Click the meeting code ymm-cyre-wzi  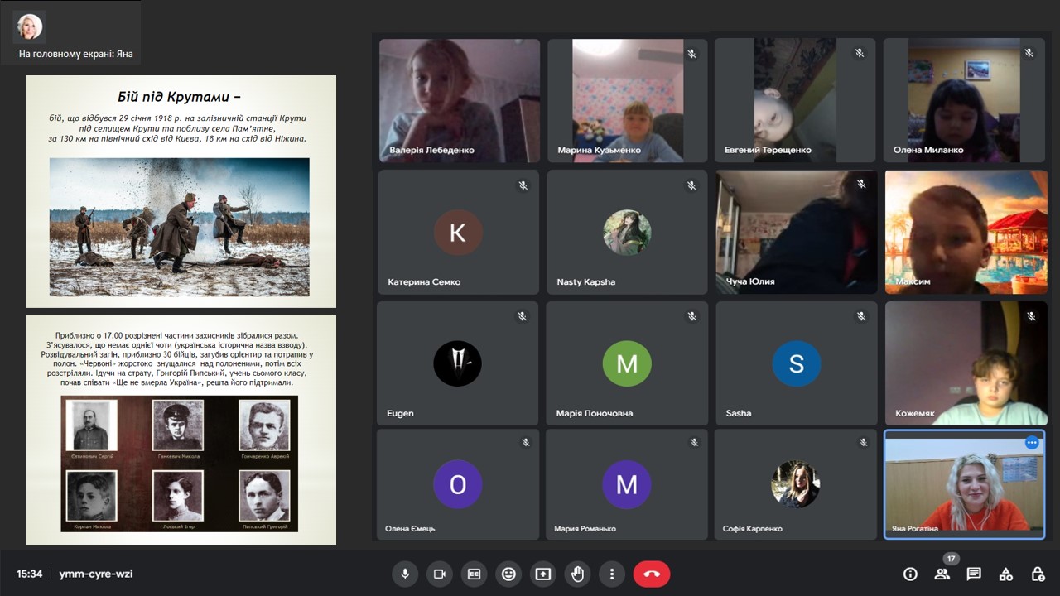[96, 574]
